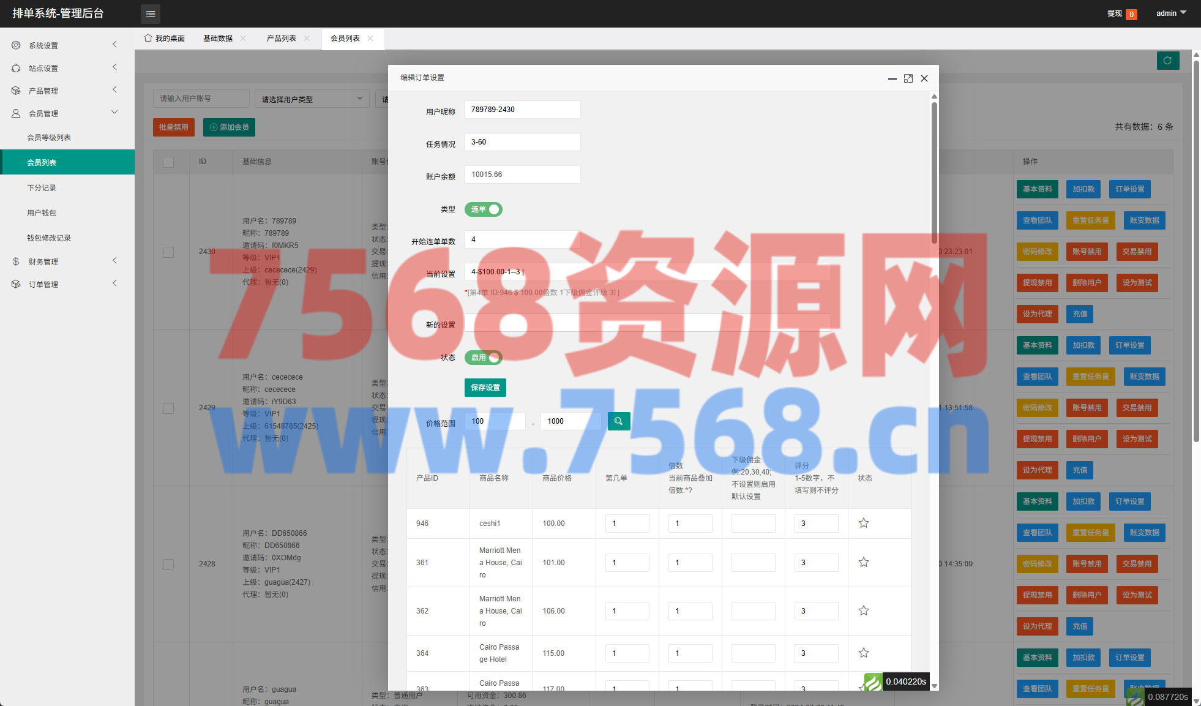Image resolution: width=1201 pixels, height=706 pixels.
Task: Click star icon for product 946
Action: tap(863, 523)
